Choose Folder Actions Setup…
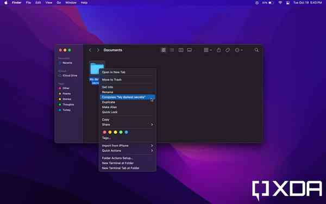This screenshot has width=326, height=204. tap(128, 158)
